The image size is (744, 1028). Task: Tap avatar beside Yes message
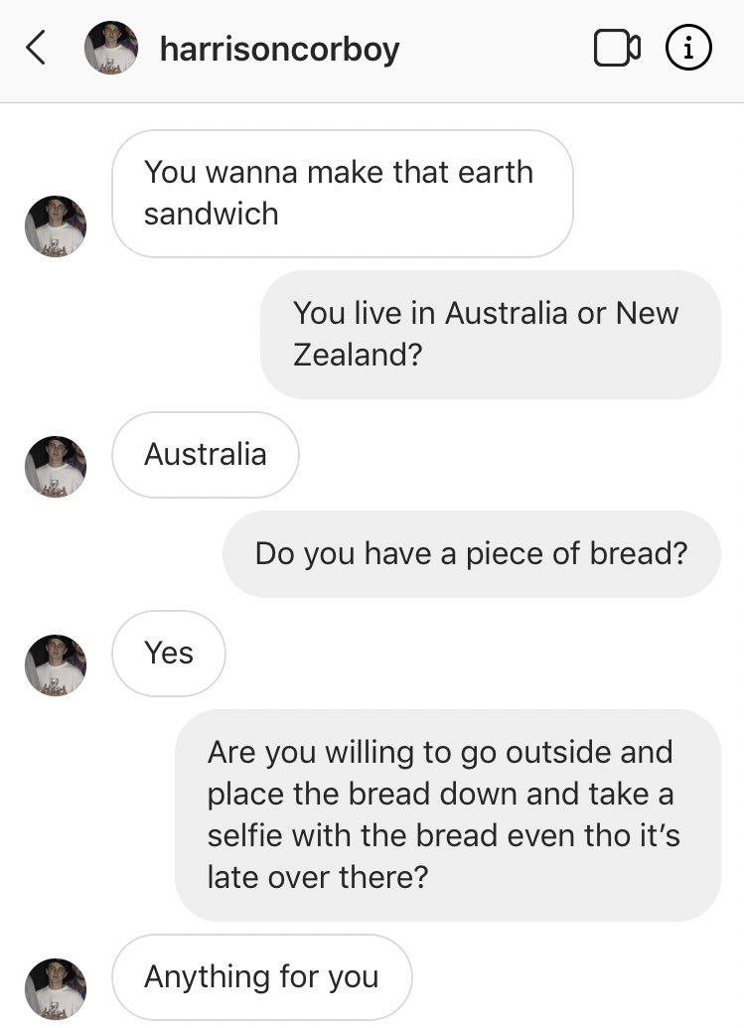tap(56, 665)
